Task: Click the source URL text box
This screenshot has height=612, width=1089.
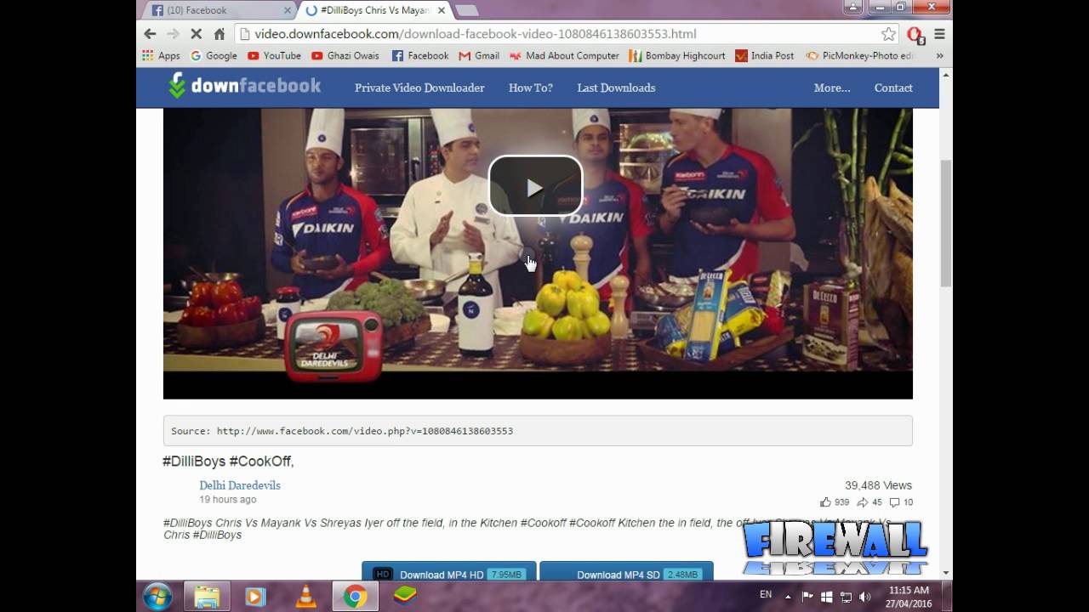Action: [538, 431]
